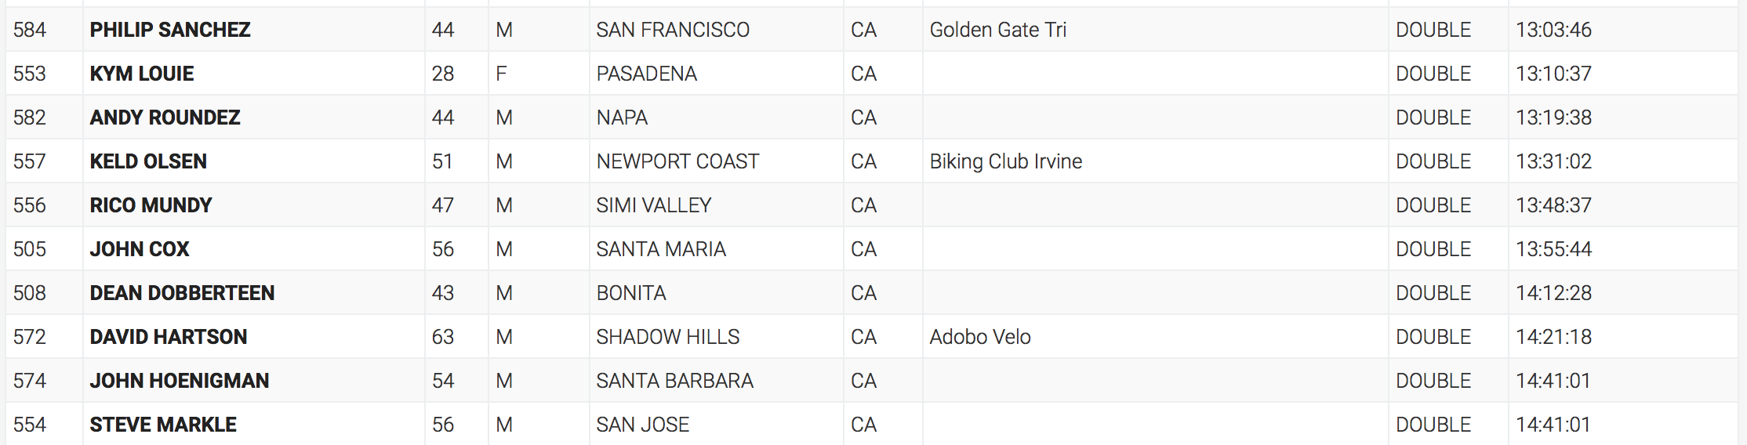Click finish time 14:21:18

[1553, 337]
